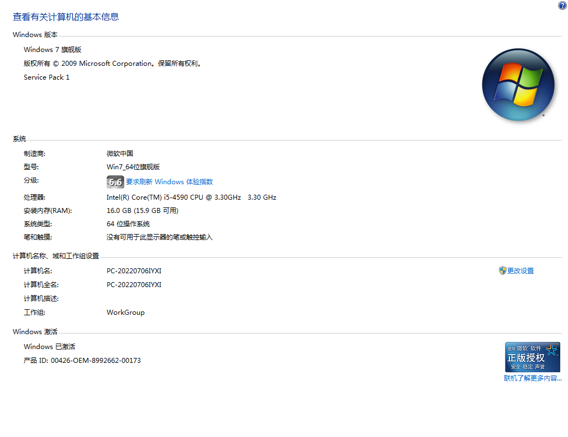
Task: Click the Windows 激活 section header
Action: point(35,331)
